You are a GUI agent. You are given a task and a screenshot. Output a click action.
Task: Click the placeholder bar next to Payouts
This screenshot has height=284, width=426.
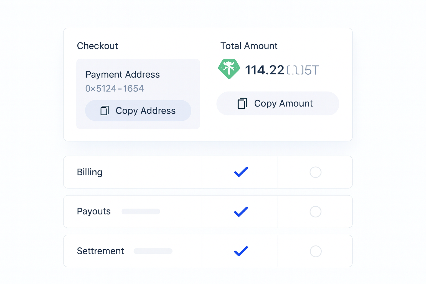click(141, 212)
